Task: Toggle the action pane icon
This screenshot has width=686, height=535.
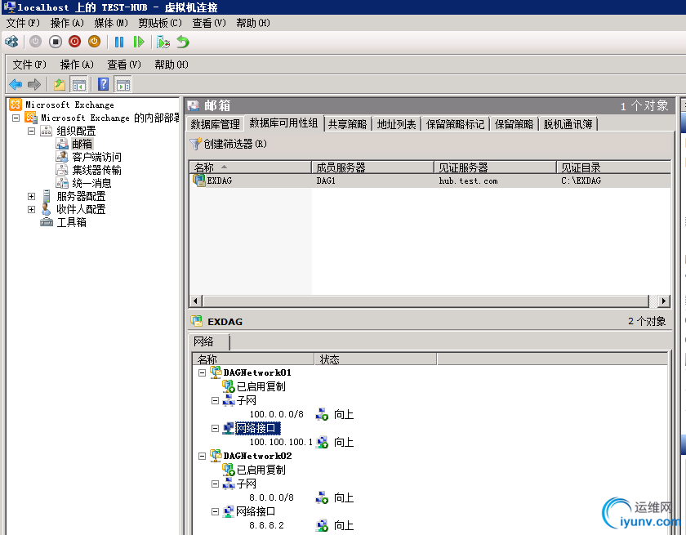Action: tap(122, 84)
